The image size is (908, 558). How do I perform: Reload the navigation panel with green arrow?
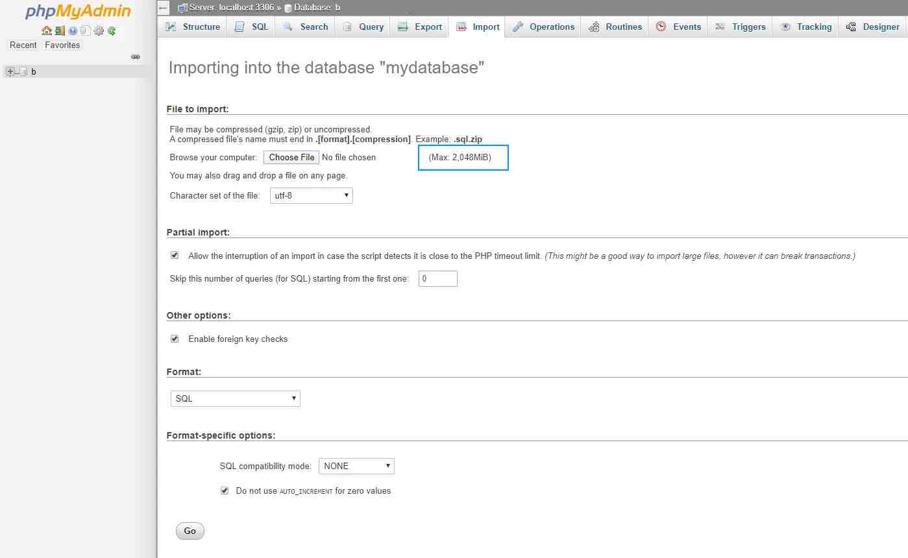tap(112, 30)
